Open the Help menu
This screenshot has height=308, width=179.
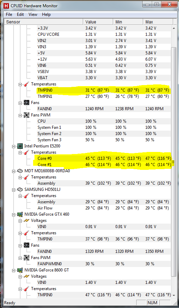(x=46, y=14)
